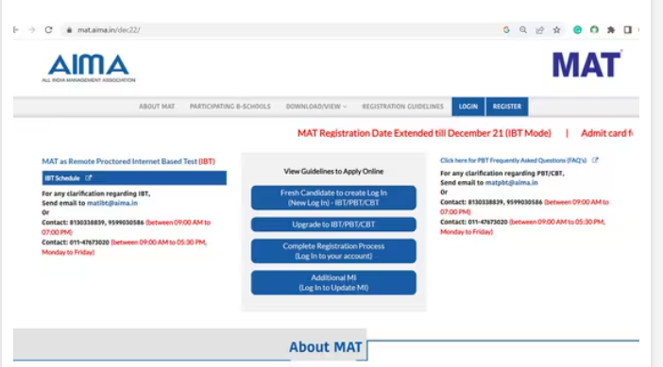The image size is (663, 367).
Task: Click the second green circular extension icon
Action: click(x=594, y=30)
